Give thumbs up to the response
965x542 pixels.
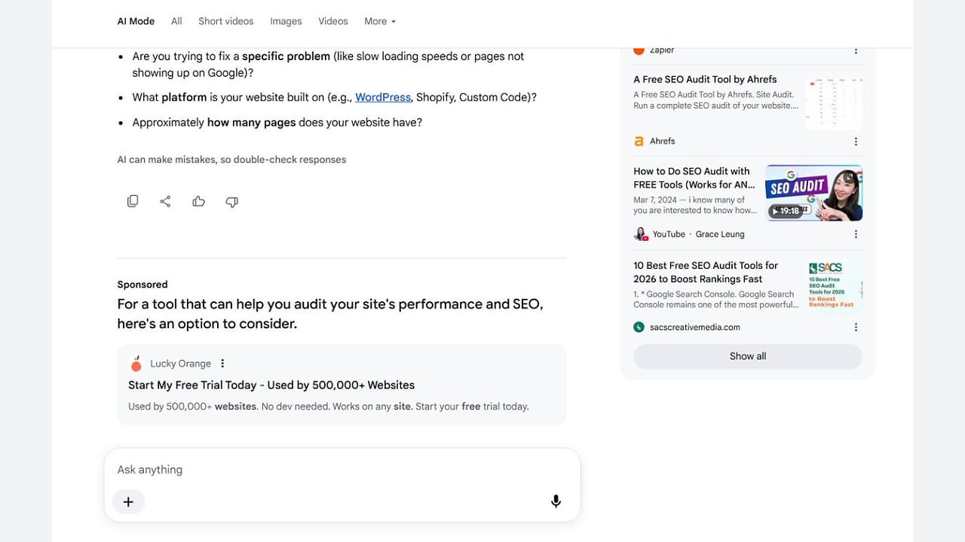(x=199, y=201)
